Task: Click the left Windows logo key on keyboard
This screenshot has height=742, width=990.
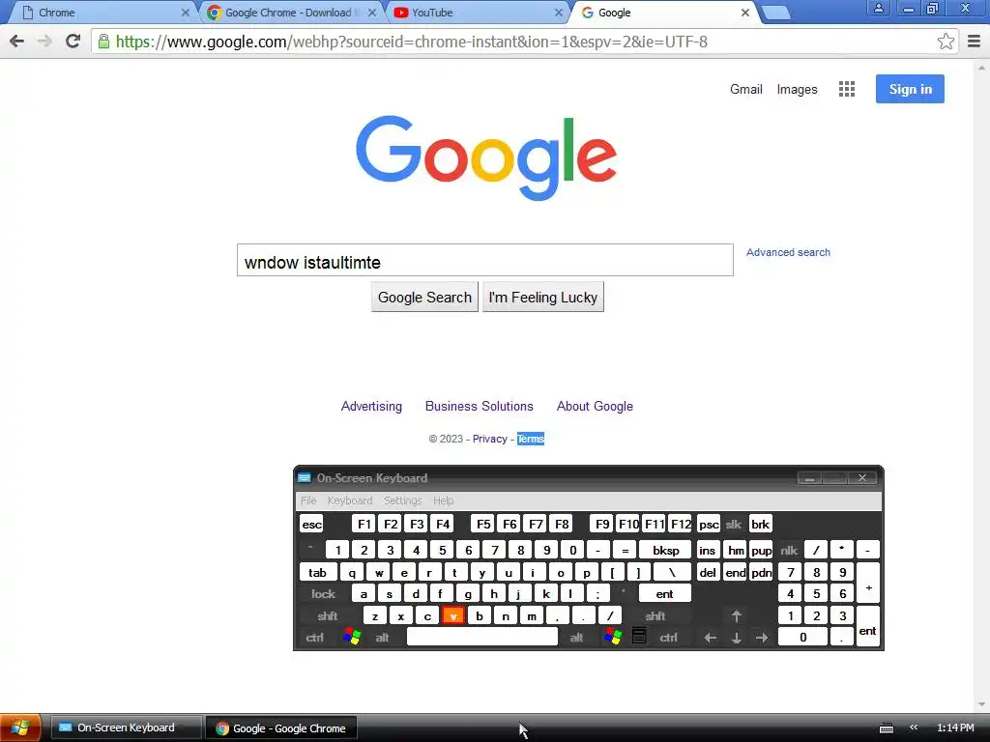Action: [352, 637]
